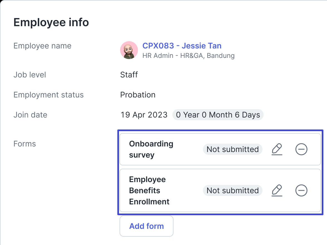Click the Forms field label

25,144
